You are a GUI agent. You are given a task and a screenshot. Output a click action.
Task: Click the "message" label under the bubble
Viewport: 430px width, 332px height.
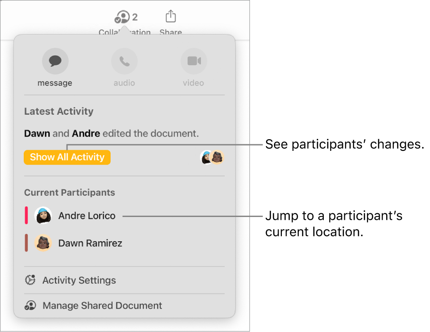coord(55,83)
